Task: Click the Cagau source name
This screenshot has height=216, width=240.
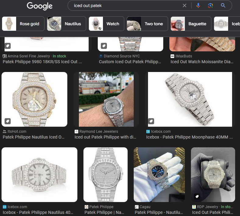Action: (145, 207)
